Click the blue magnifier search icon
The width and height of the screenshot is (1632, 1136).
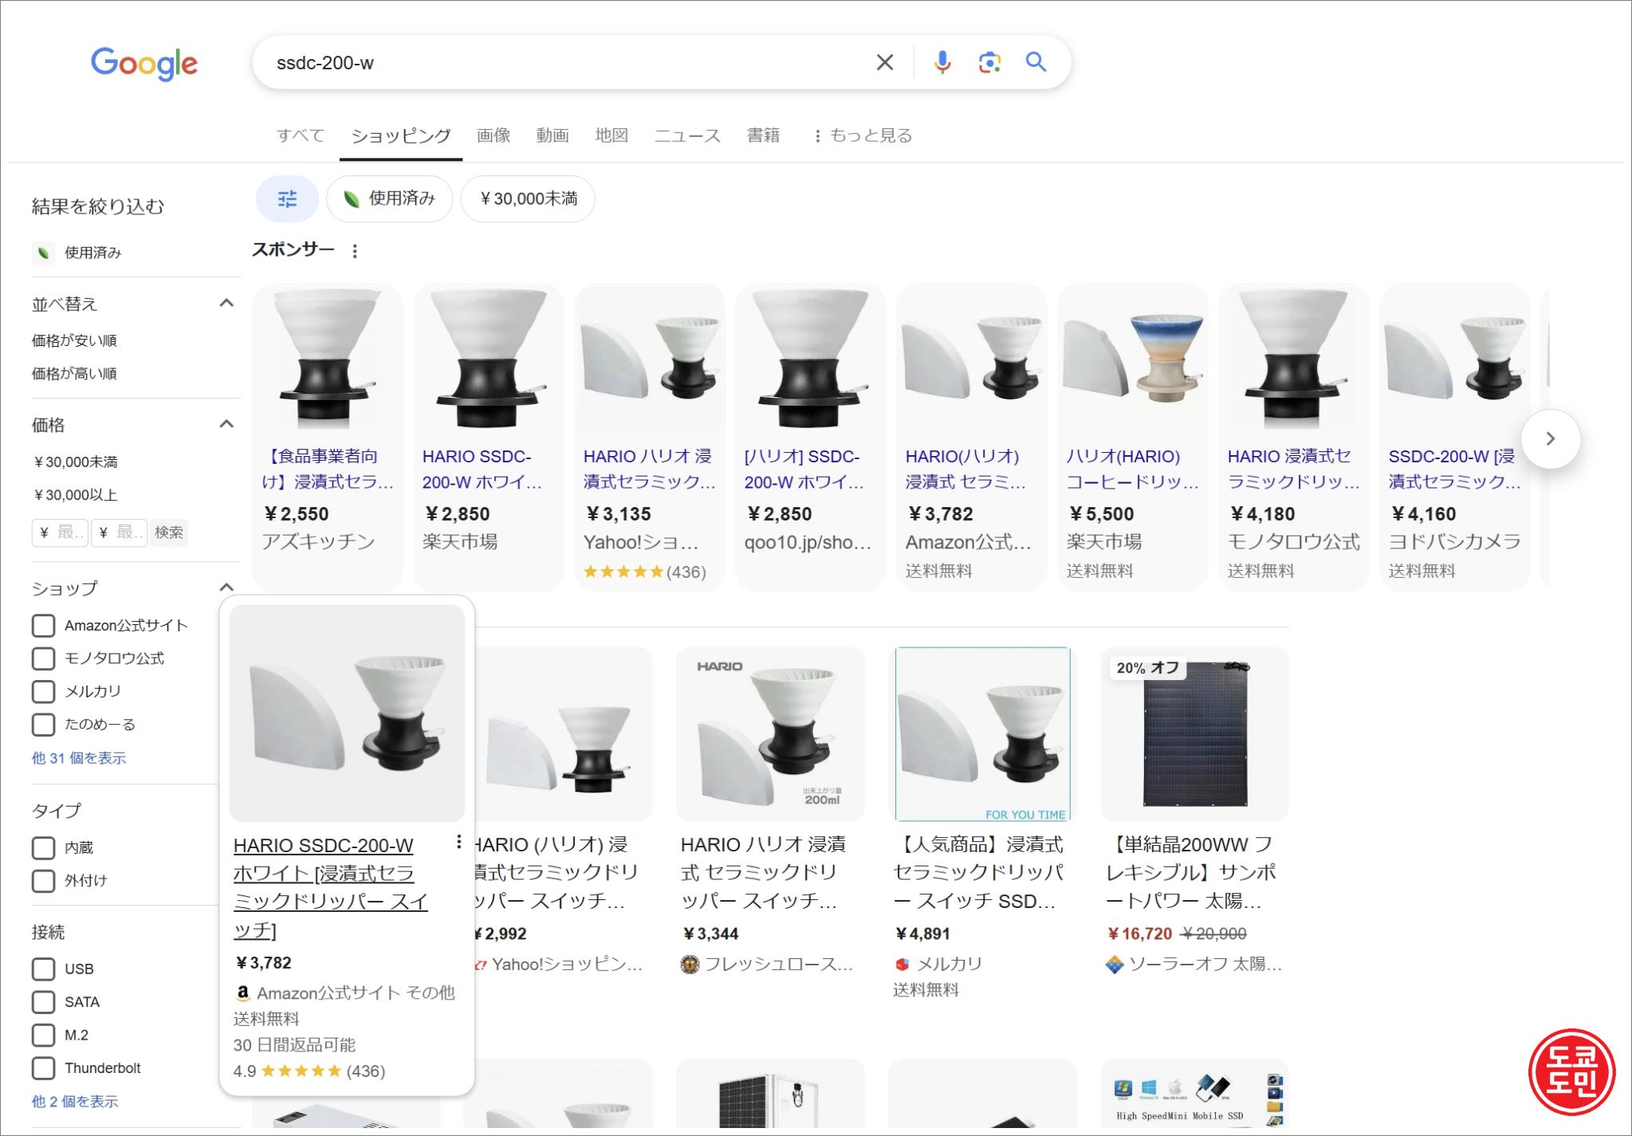[x=1036, y=62]
